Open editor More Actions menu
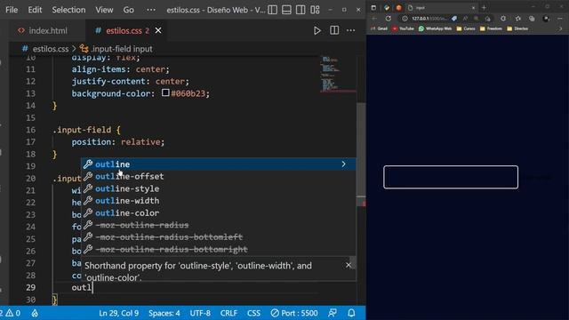The height and width of the screenshot is (320, 569). click(351, 30)
